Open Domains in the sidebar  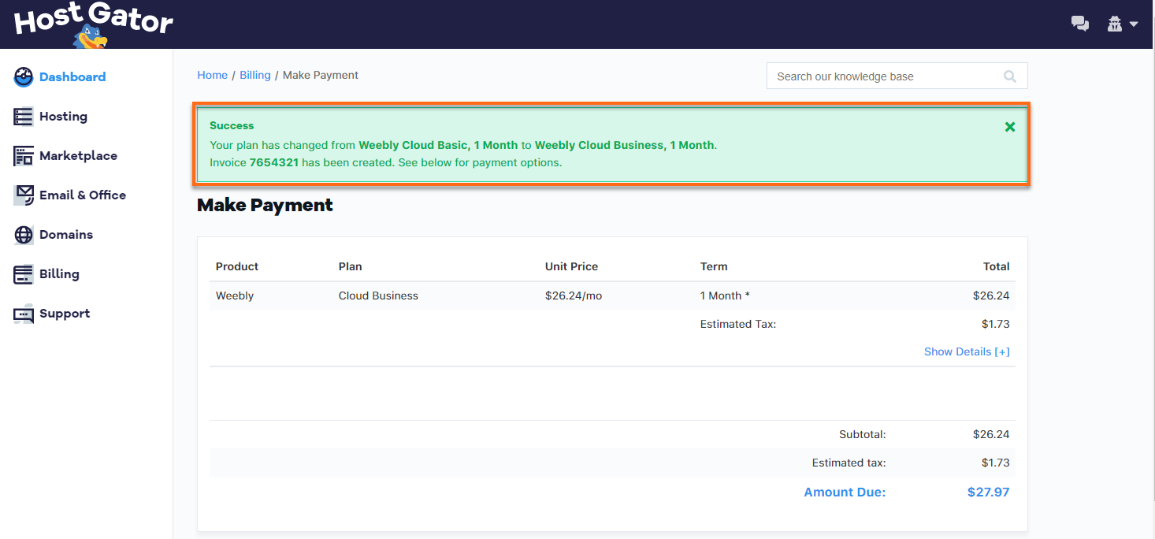[66, 234]
